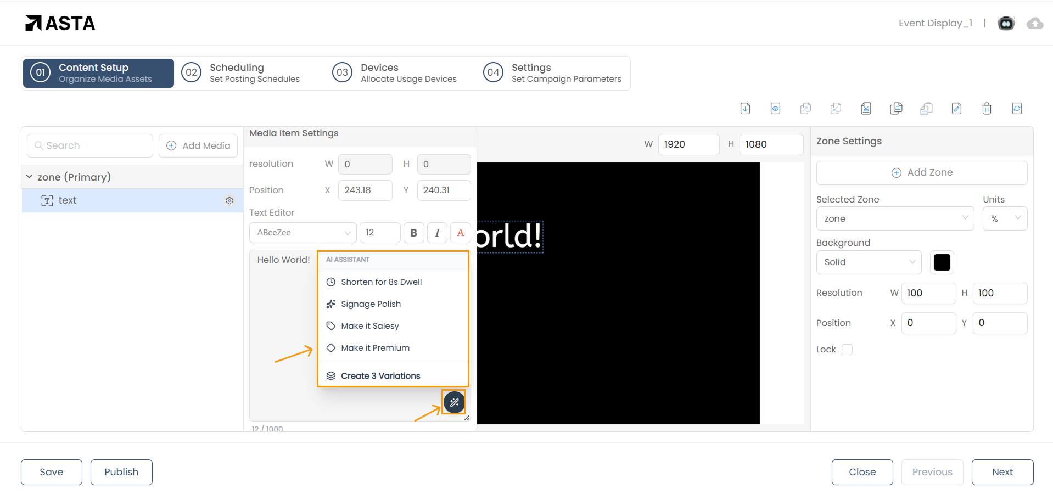Image resolution: width=1053 pixels, height=500 pixels.
Task: Click the copy documents icon in toolbar
Action: coord(896,109)
